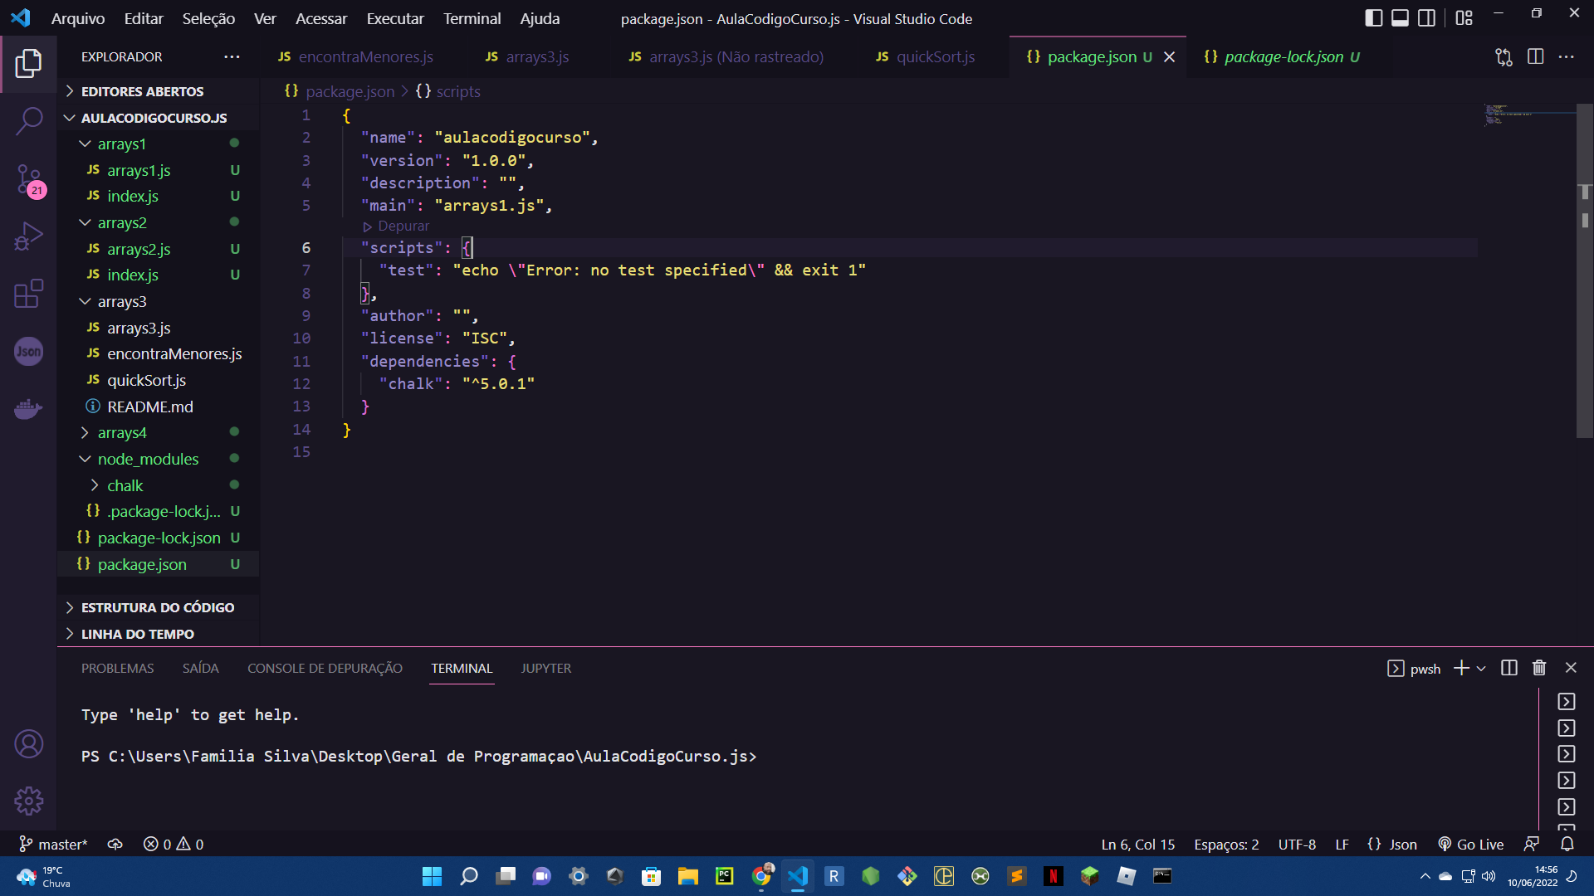The height and width of the screenshot is (896, 1594).
Task: Change encoding via UTF-8 status item
Action: click(x=1297, y=845)
